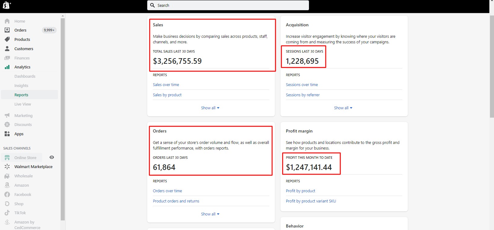Open Product orders and returns report

point(176,201)
